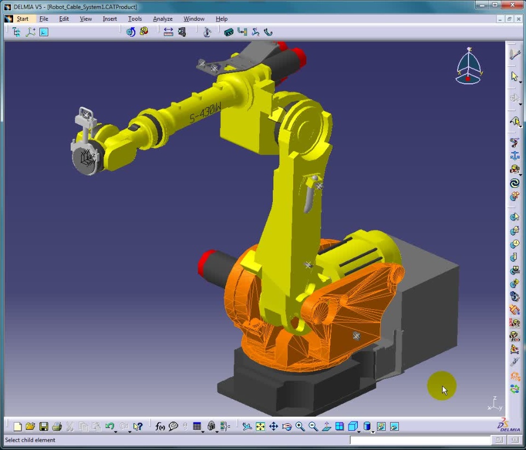Click the measure item icon beside ruler

[182, 32]
